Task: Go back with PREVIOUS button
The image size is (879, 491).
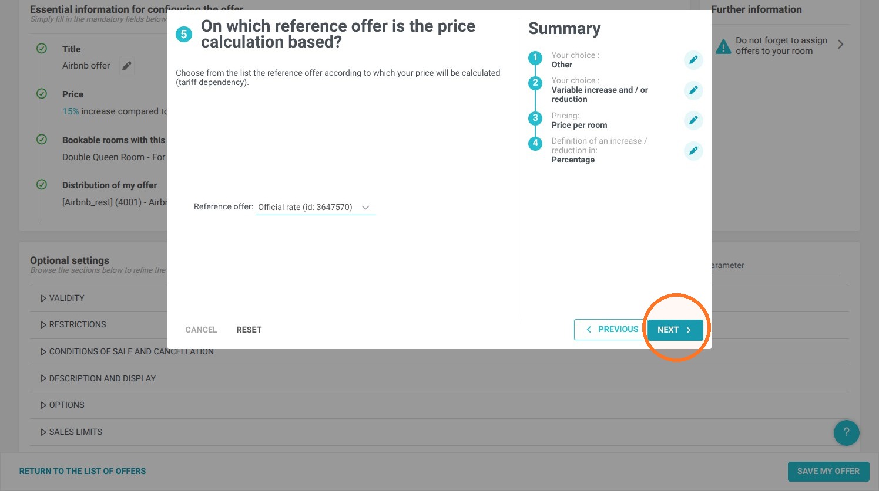Action: pyautogui.click(x=610, y=330)
